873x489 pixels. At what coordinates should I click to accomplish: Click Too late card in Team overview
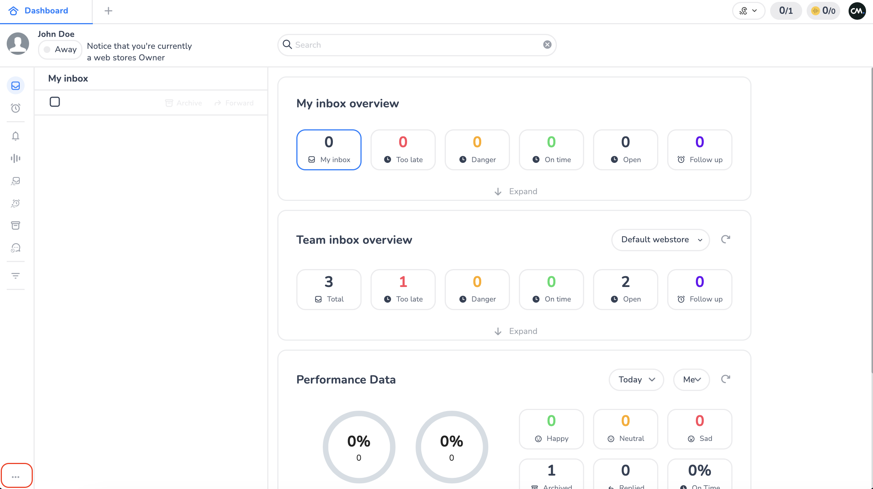403,289
